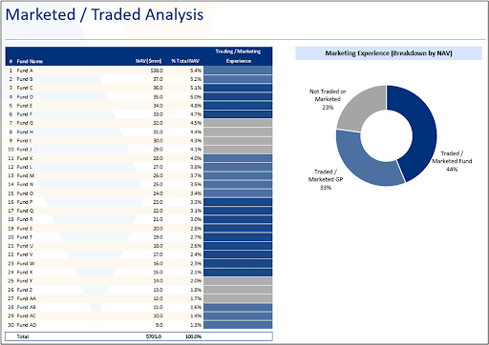Image resolution: width=489 pixels, height=345 pixels.
Task: Click the Total row label
Action: (23, 336)
